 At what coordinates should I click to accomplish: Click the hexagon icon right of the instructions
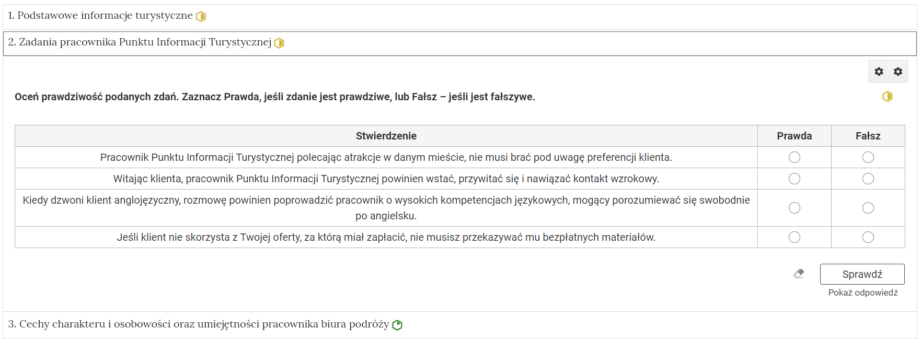pos(887,97)
